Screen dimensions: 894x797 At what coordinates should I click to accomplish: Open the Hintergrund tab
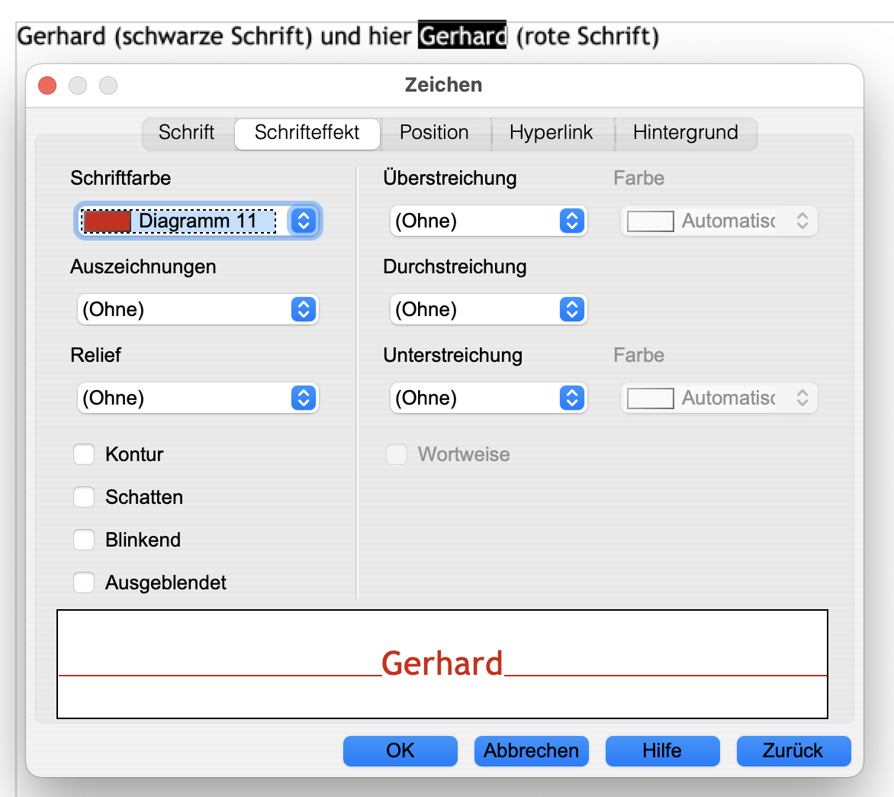pyautogui.click(x=685, y=133)
